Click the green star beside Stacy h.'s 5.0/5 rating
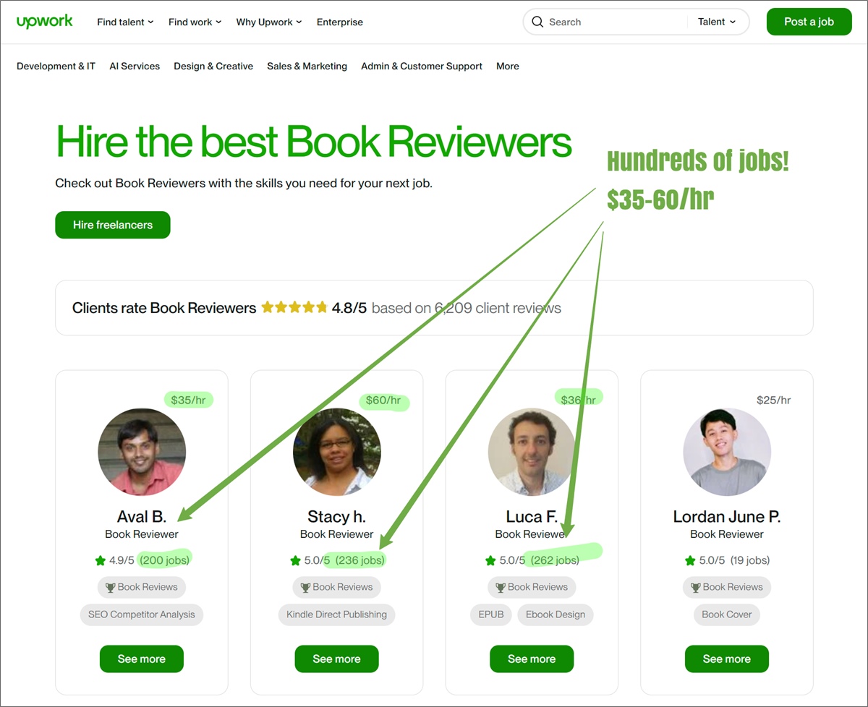This screenshot has width=868, height=707. pos(295,560)
